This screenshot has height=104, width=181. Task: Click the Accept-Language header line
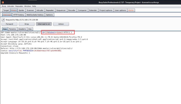41,42
